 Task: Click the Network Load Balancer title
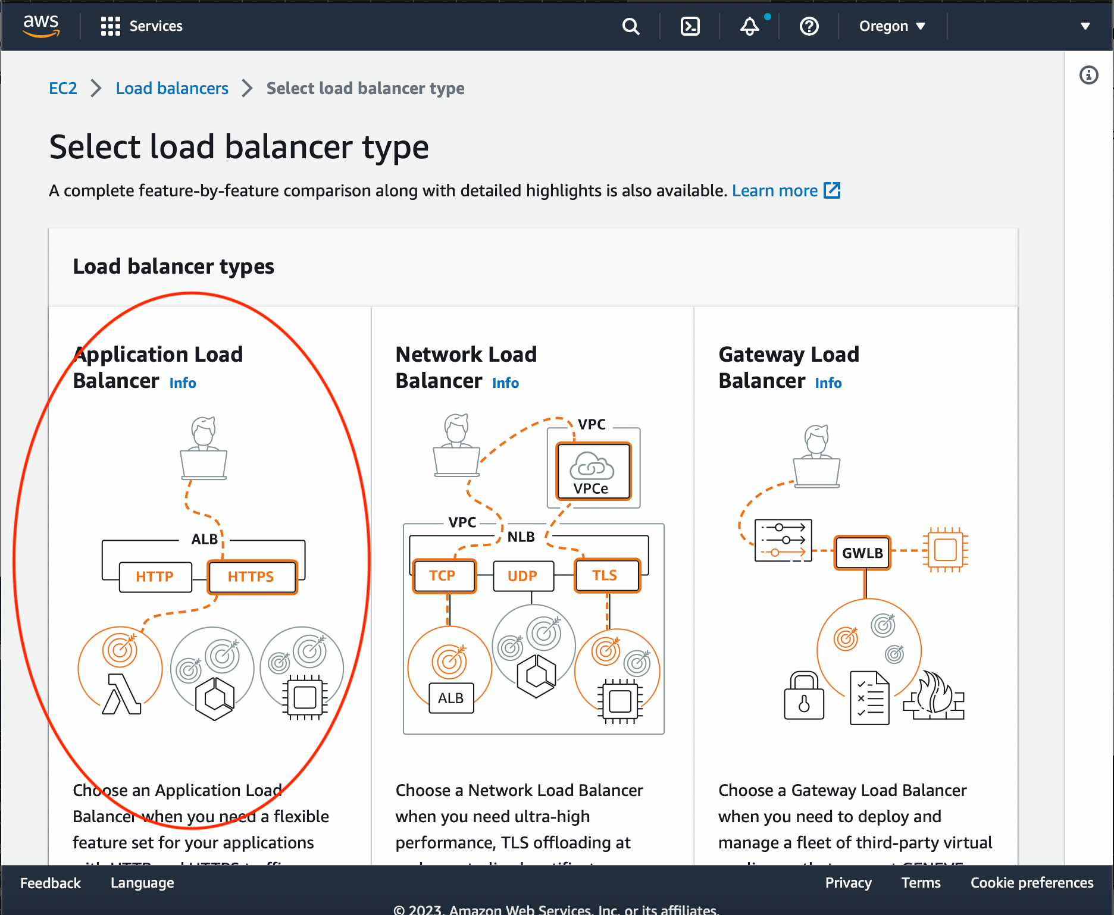click(466, 367)
